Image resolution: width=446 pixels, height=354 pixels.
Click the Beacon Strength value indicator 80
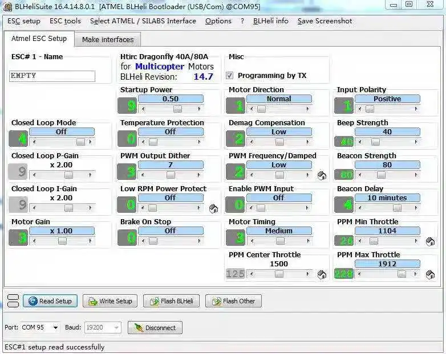point(344,174)
